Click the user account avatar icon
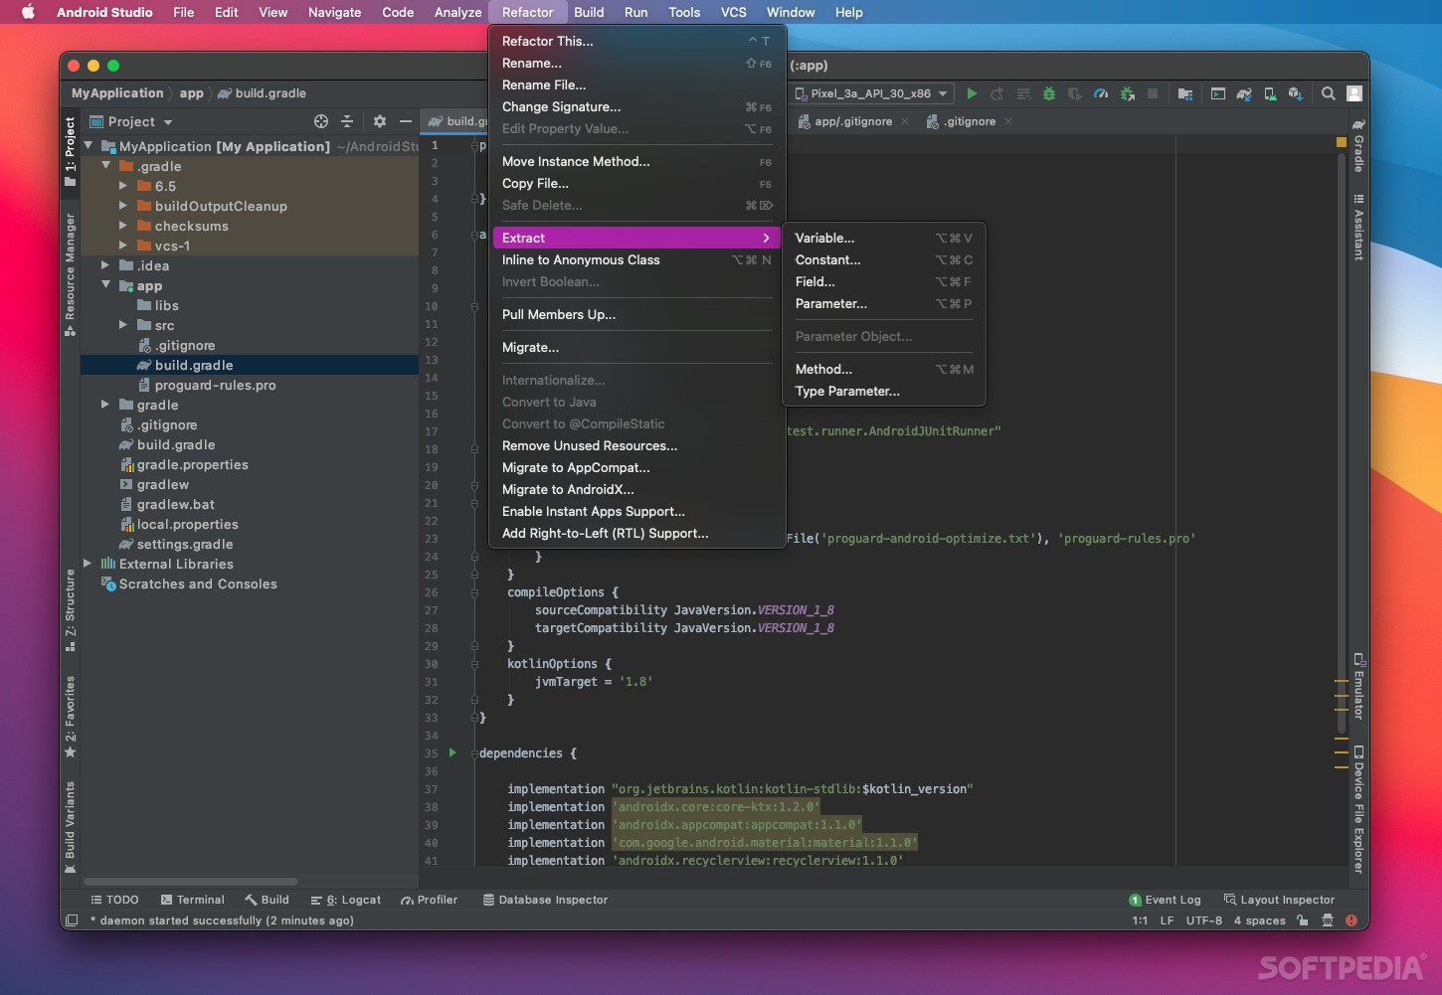Viewport: 1442px width, 995px height. (x=1354, y=93)
